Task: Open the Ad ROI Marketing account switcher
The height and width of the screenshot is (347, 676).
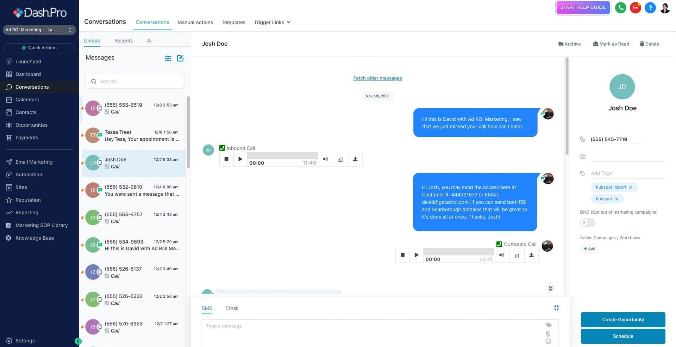Action: point(39,30)
